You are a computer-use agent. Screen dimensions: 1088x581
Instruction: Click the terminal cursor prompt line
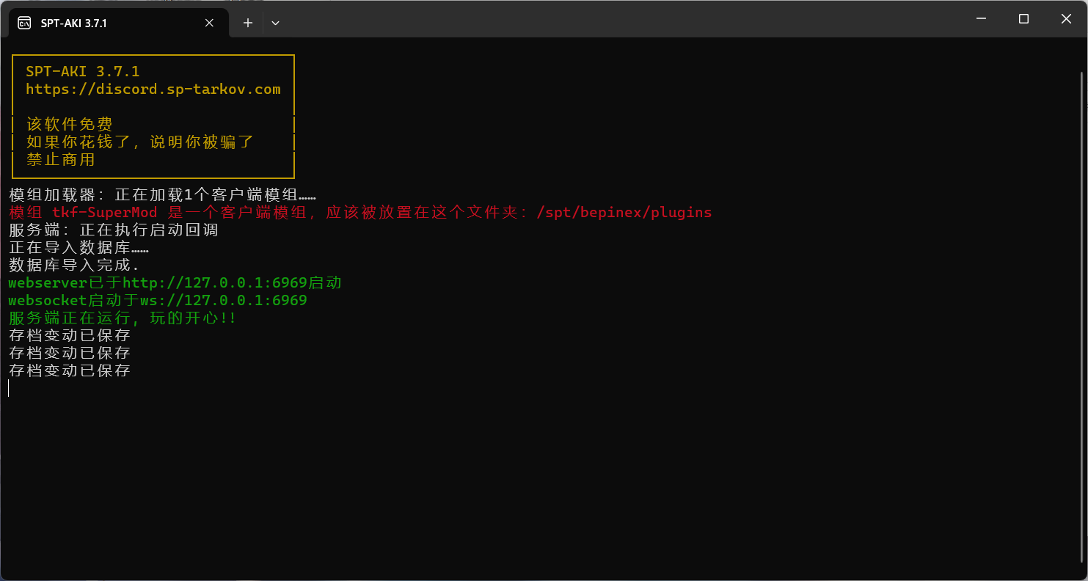pos(10,389)
